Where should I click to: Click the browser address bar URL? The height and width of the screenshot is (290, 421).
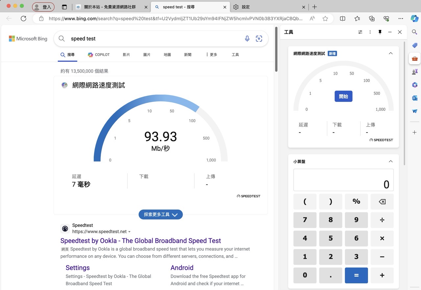tap(176, 19)
